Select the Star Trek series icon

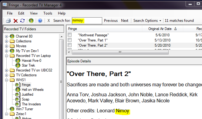18,65
